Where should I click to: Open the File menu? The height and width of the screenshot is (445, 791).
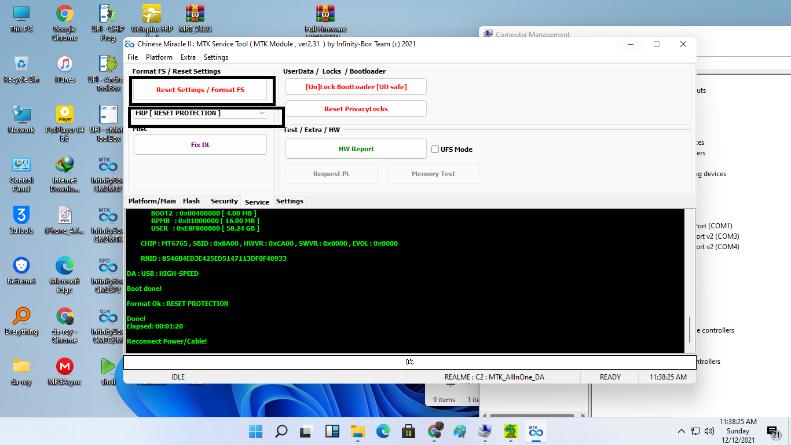click(x=133, y=57)
